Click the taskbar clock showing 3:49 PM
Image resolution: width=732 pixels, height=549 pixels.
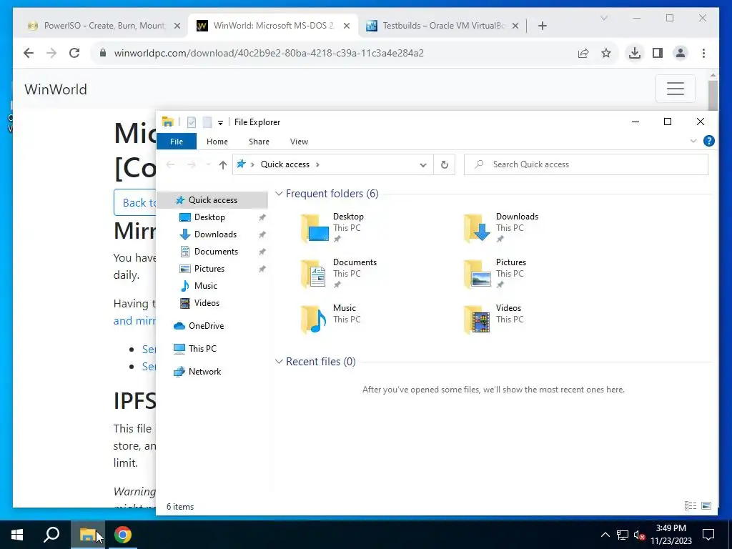coord(671,535)
